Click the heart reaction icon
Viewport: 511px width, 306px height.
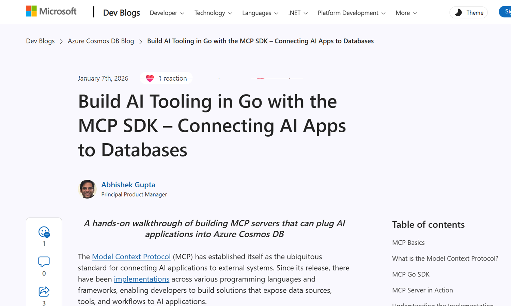[x=150, y=78]
